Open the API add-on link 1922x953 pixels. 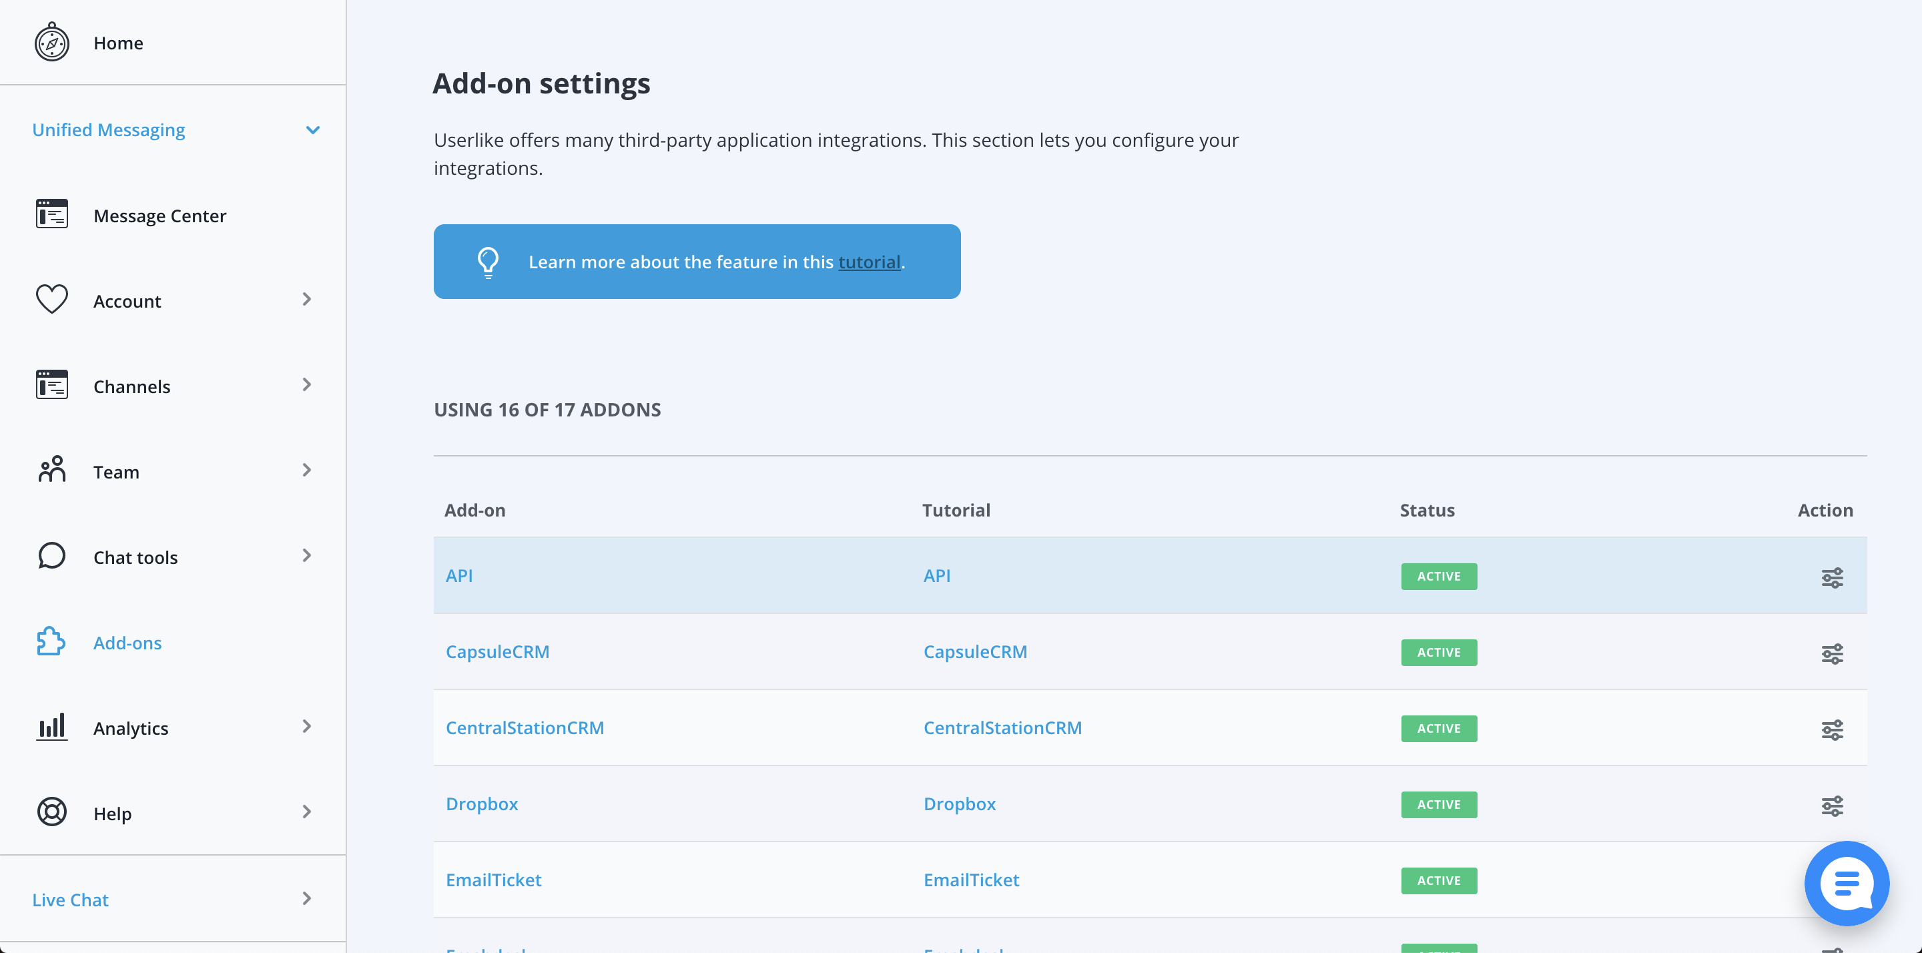459,575
